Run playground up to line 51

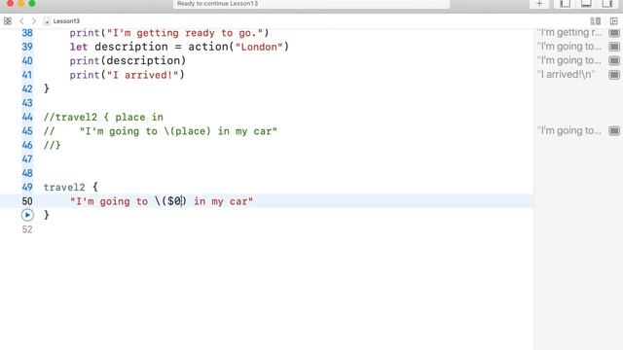pos(27,215)
